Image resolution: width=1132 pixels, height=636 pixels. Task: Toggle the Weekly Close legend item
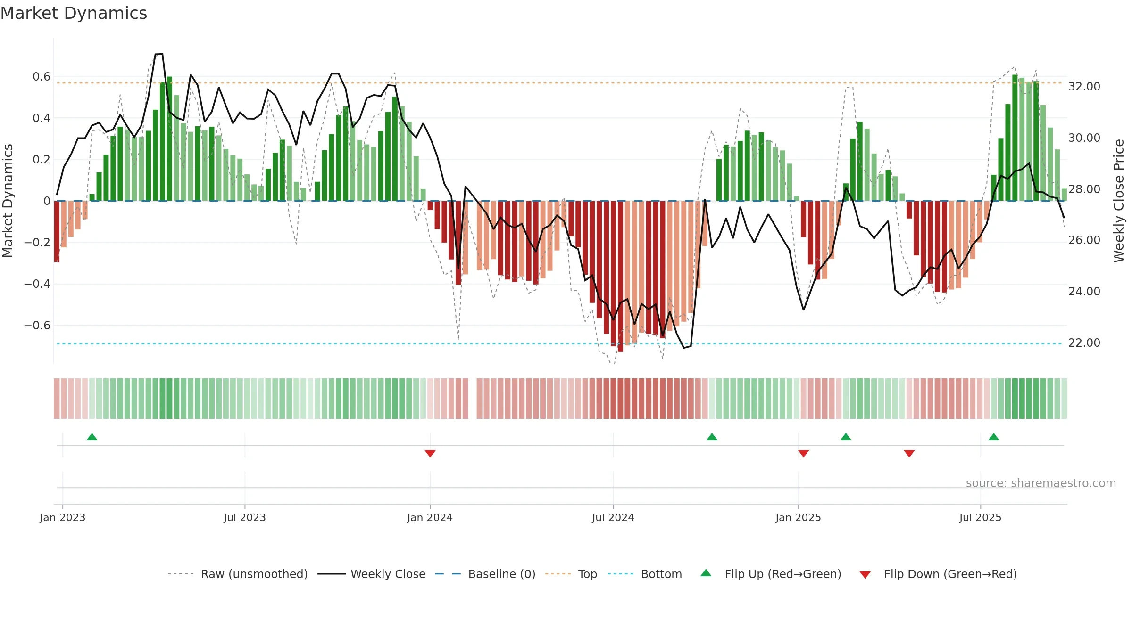pyautogui.click(x=371, y=574)
